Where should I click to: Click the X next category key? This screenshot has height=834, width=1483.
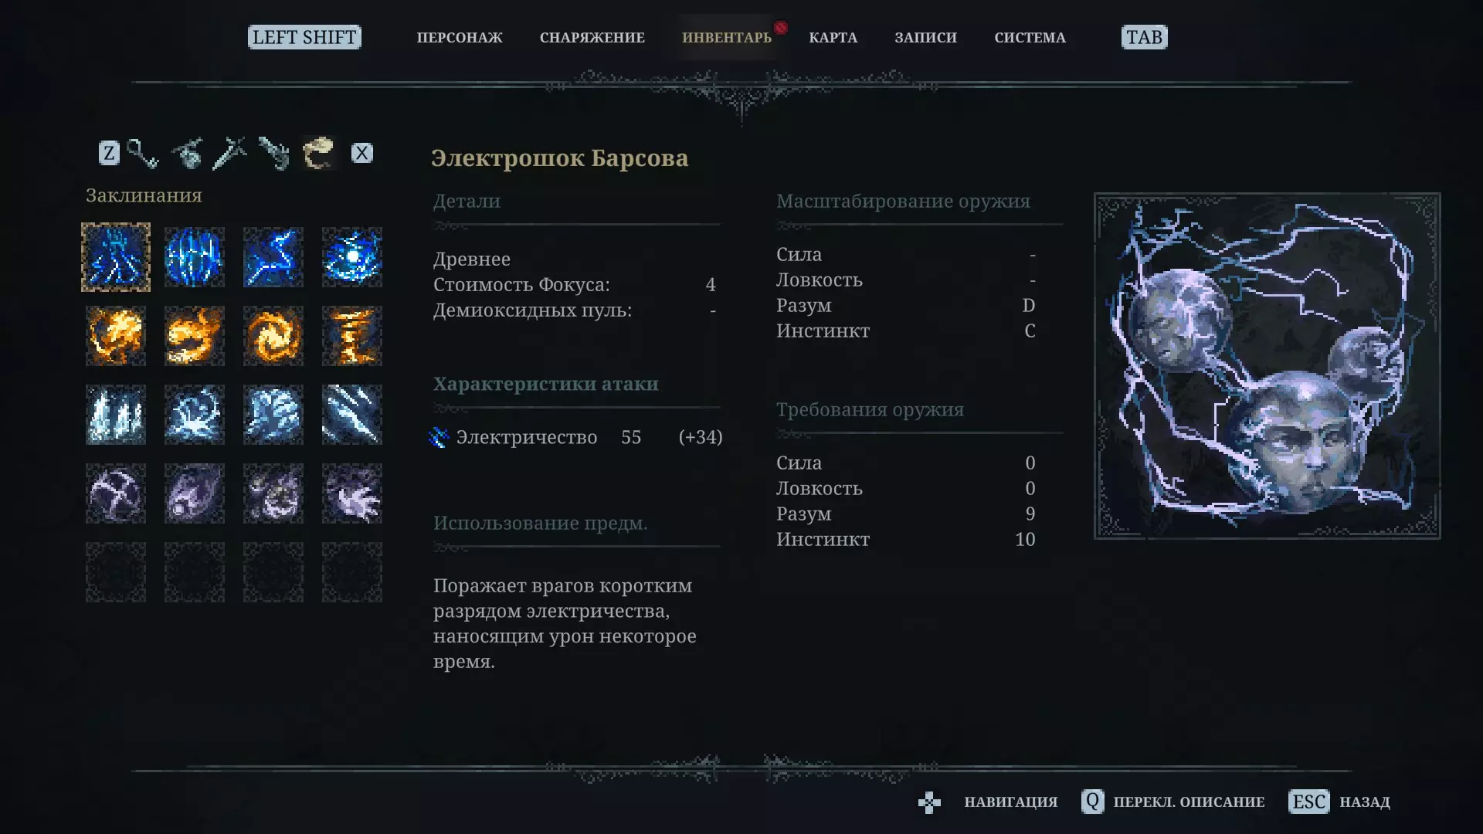pos(361,153)
